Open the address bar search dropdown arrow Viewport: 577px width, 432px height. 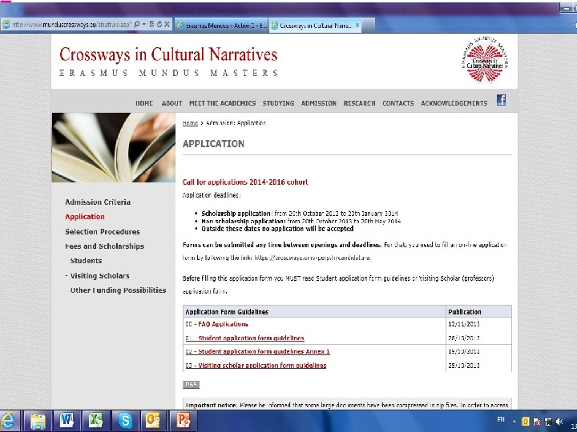[x=144, y=25]
